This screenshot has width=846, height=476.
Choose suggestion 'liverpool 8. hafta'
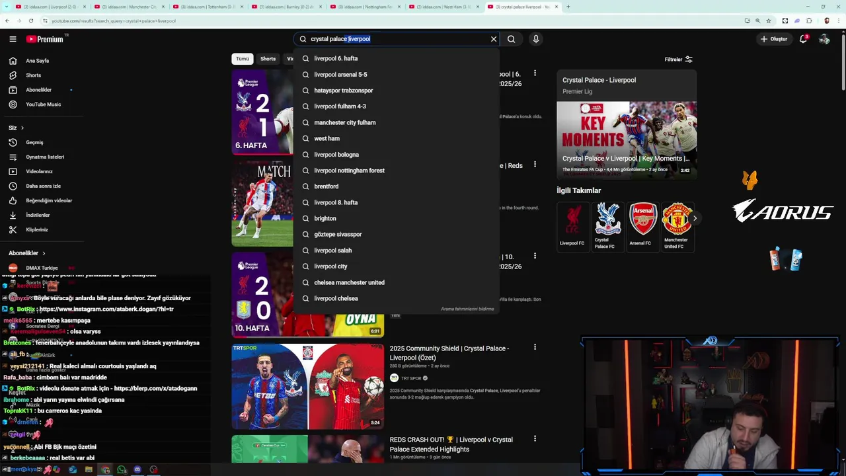(x=396, y=202)
